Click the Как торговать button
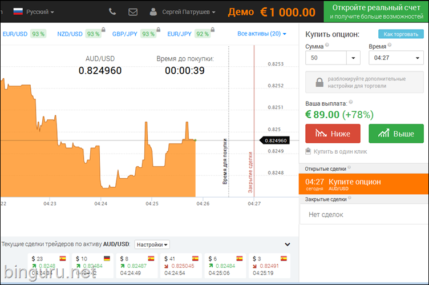Screen dimensions: 429x285 coord(400,34)
